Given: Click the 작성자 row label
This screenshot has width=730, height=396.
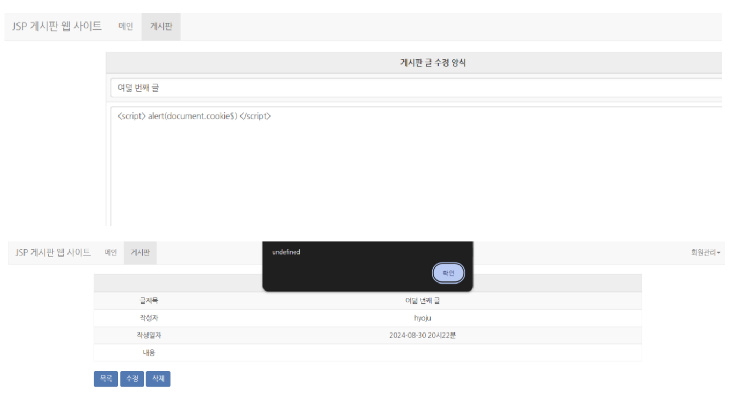Looking at the screenshot, I should 149,318.
